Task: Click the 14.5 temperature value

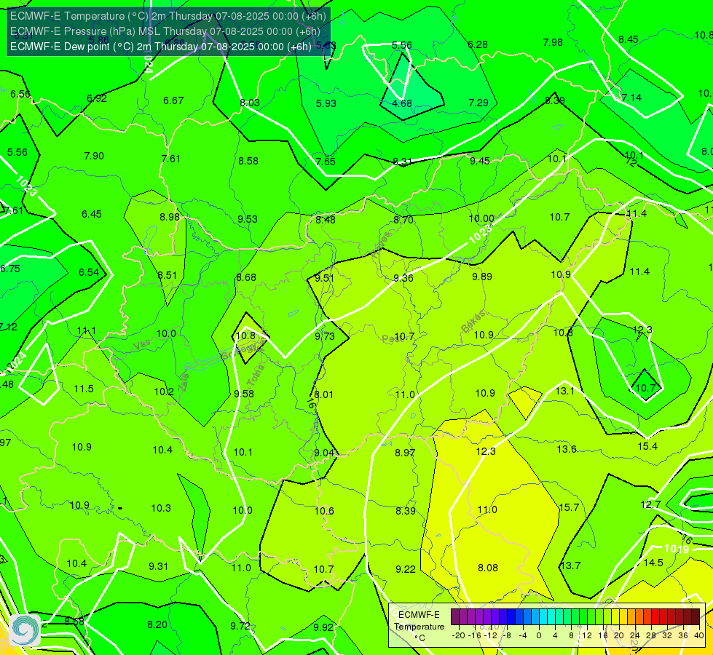Action: [x=653, y=563]
